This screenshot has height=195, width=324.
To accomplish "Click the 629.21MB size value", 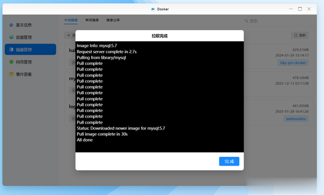I will [x=300, y=50].
